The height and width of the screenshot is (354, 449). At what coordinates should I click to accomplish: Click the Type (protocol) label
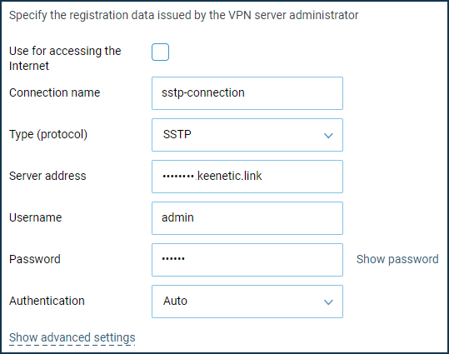coord(48,134)
